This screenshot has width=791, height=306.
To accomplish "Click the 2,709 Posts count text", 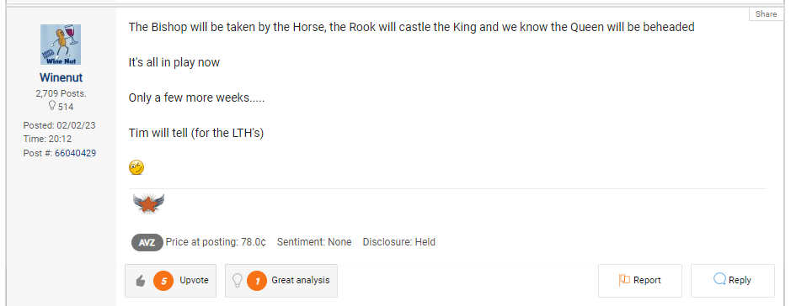I will (x=61, y=93).
